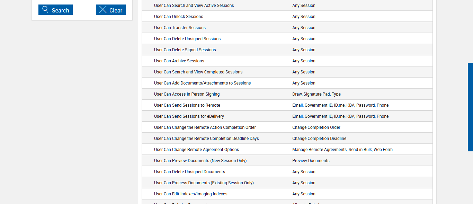Click the "Change Completion Deadline" value
Viewport: 473px width, 204px height.
point(319,139)
